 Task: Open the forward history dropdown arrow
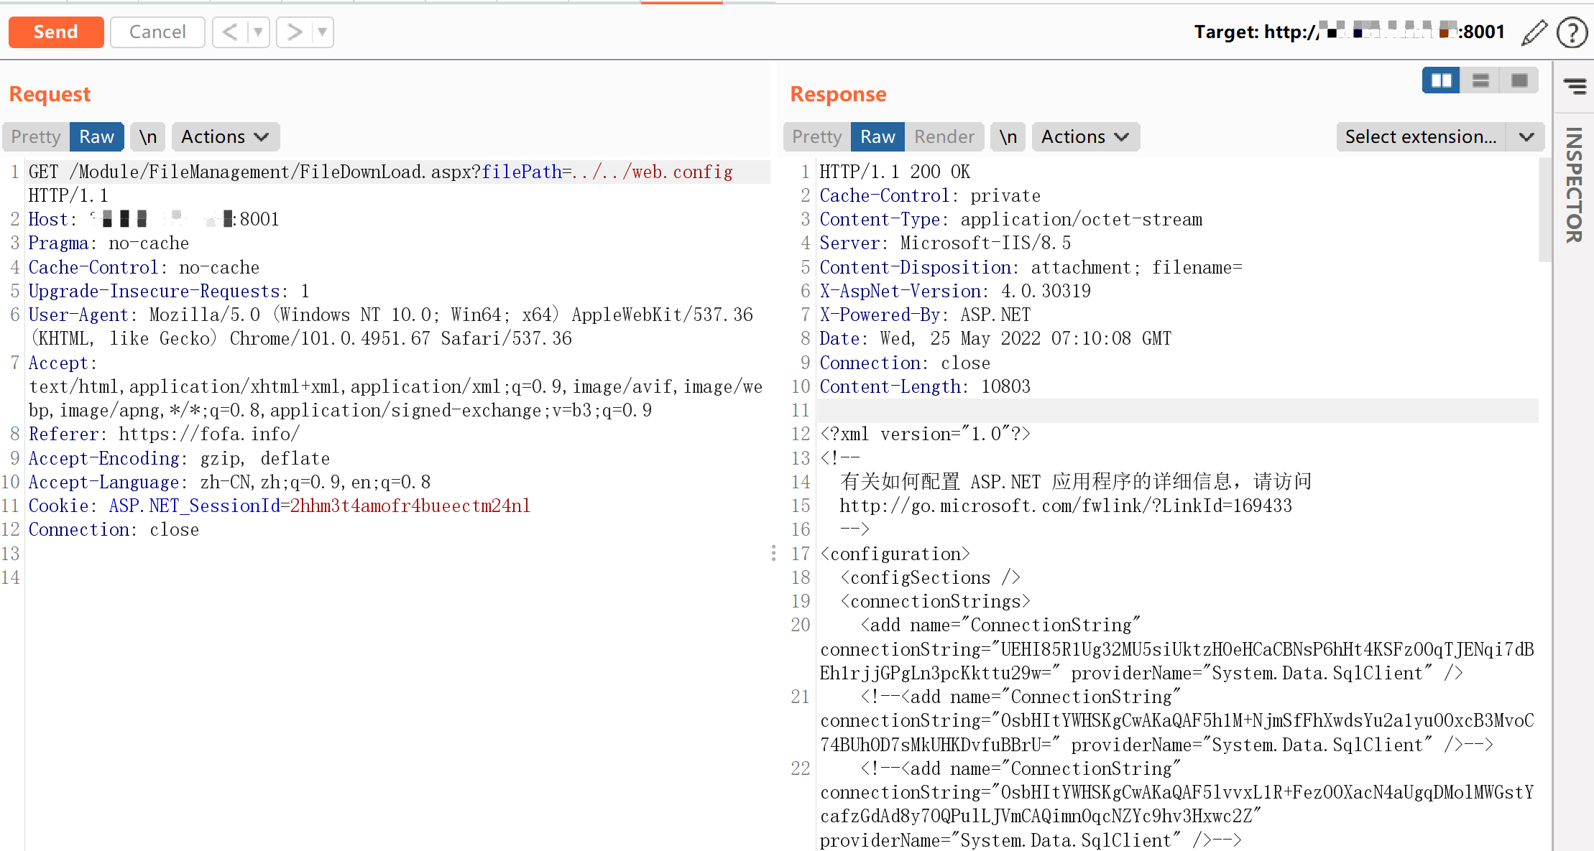tap(323, 32)
